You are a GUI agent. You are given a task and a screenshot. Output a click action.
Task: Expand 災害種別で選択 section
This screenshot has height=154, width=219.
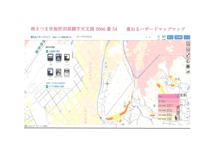[55, 51]
